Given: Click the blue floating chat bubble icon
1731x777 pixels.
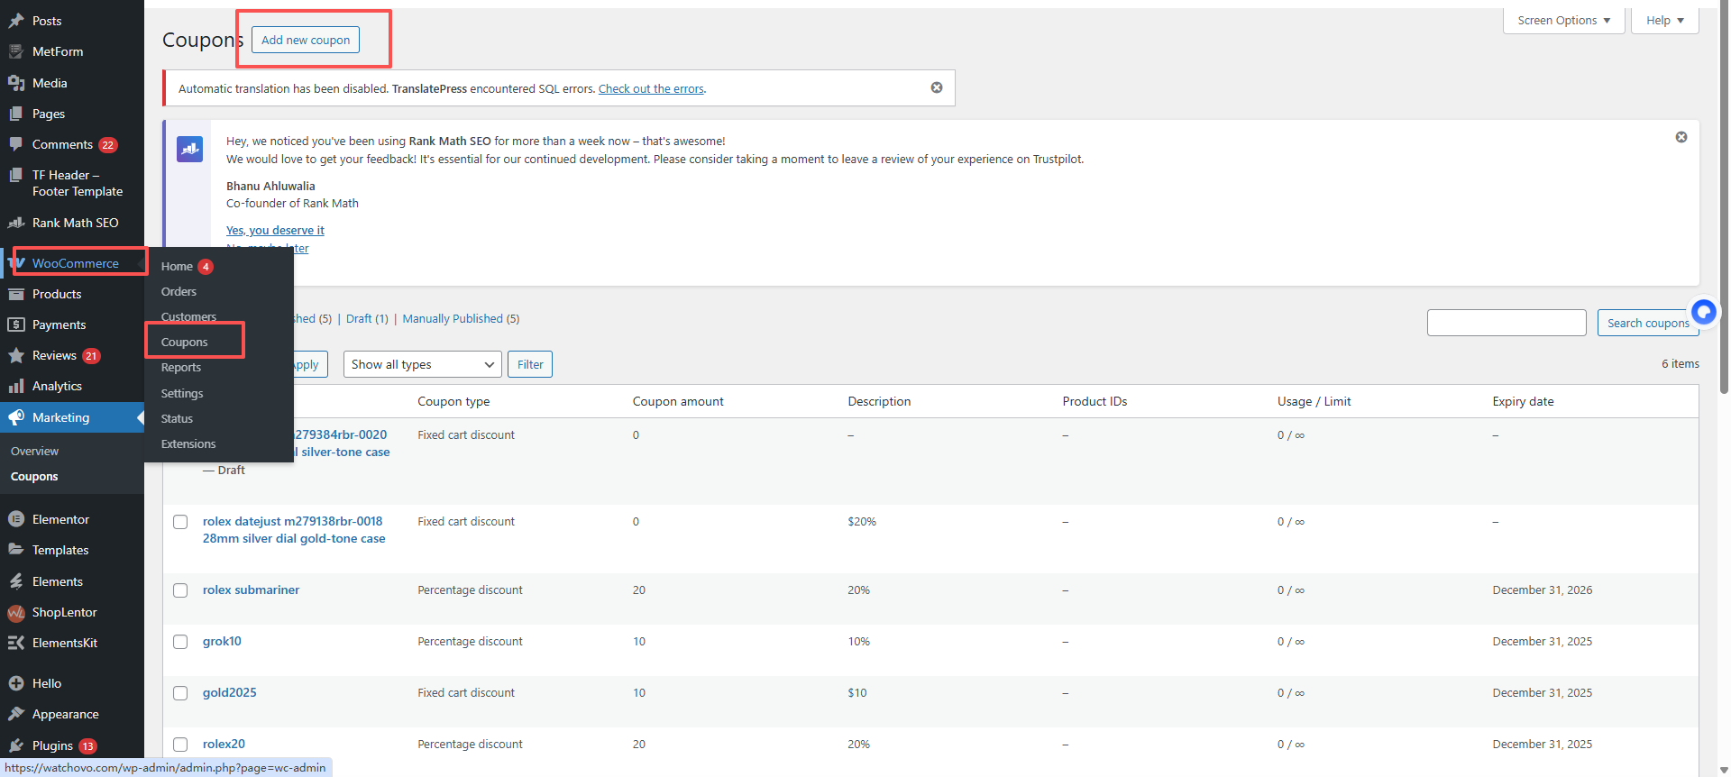Looking at the screenshot, I should click(x=1703, y=312).
